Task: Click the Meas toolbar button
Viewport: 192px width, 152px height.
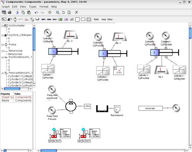Action: coord(110,19)
